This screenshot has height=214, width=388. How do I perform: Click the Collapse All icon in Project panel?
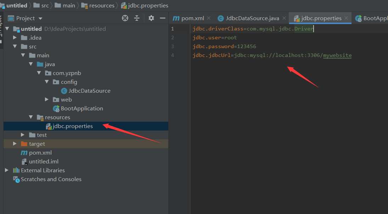[x=137, y=18]
